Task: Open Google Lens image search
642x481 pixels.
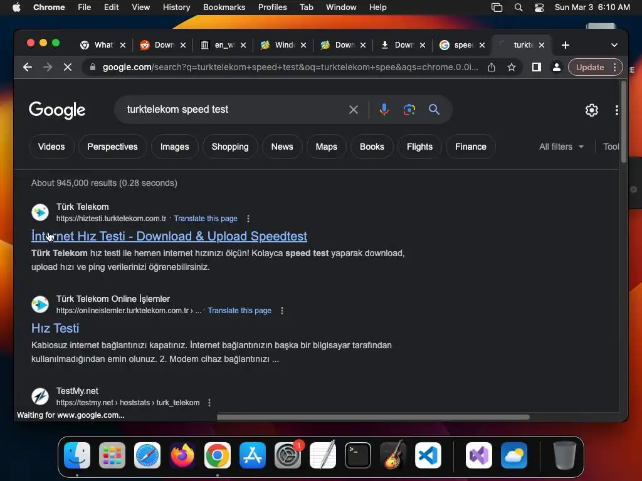Action: click(409, 110)
